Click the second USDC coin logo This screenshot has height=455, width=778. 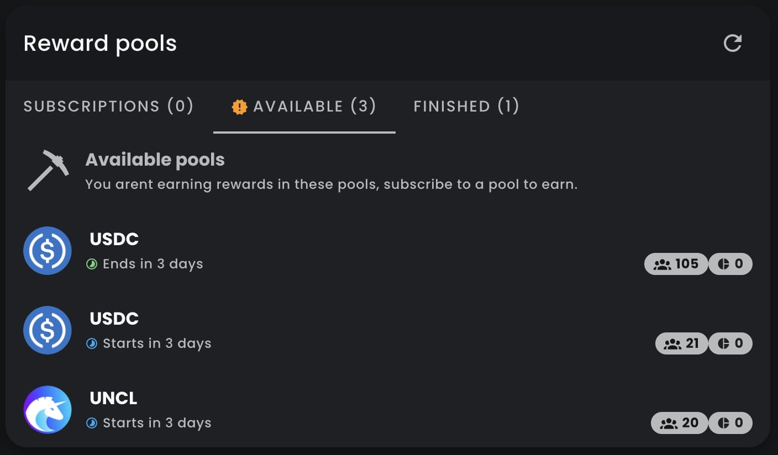(48, 330)
